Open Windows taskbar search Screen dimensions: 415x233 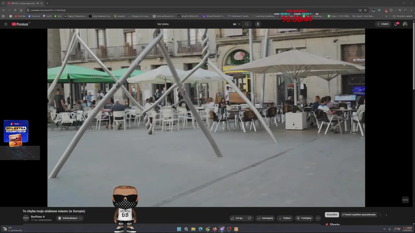[186, 229]
